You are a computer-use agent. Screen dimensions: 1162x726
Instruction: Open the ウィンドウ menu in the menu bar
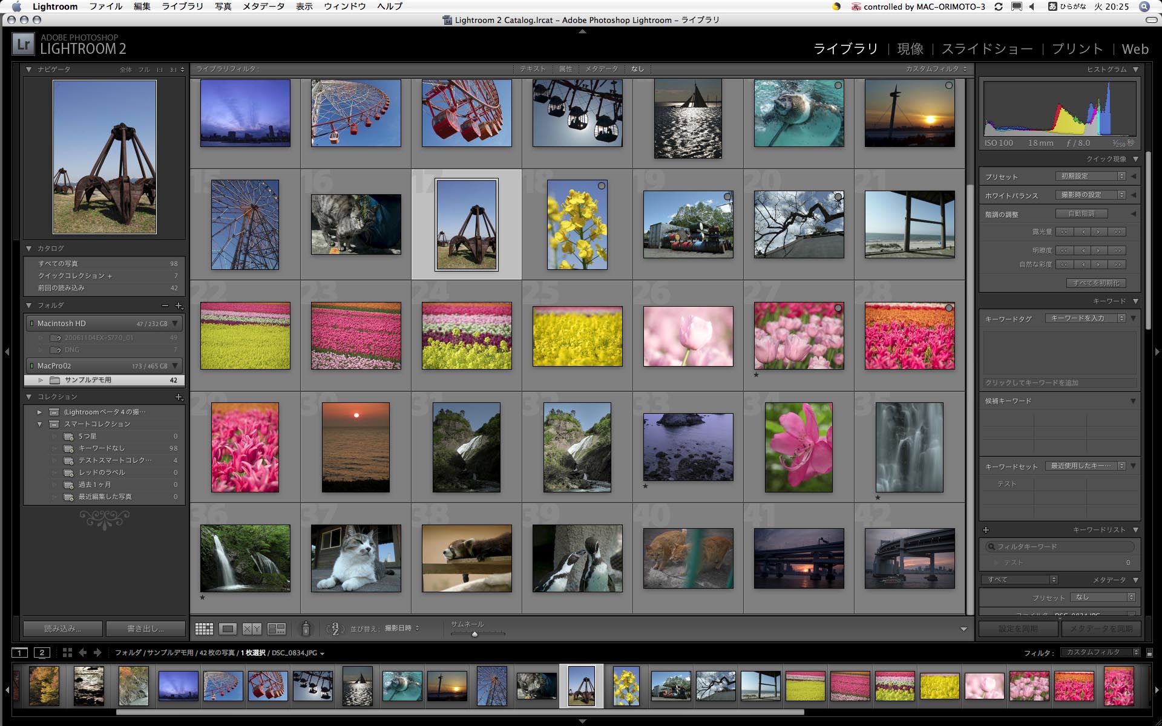[341, 7]
